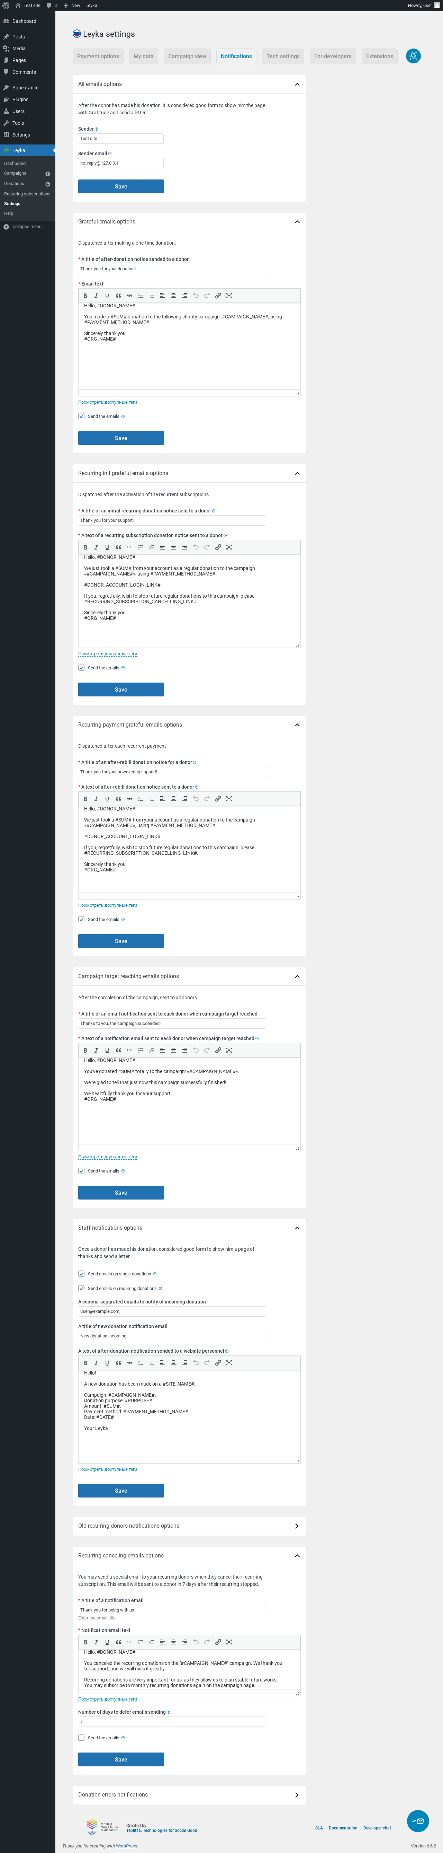
Task: Expand Old recurring donors notifications options
Action: pos(297,1526)
